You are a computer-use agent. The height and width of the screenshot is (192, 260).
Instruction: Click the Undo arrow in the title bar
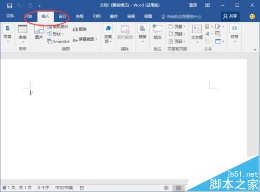coord(19,6)
